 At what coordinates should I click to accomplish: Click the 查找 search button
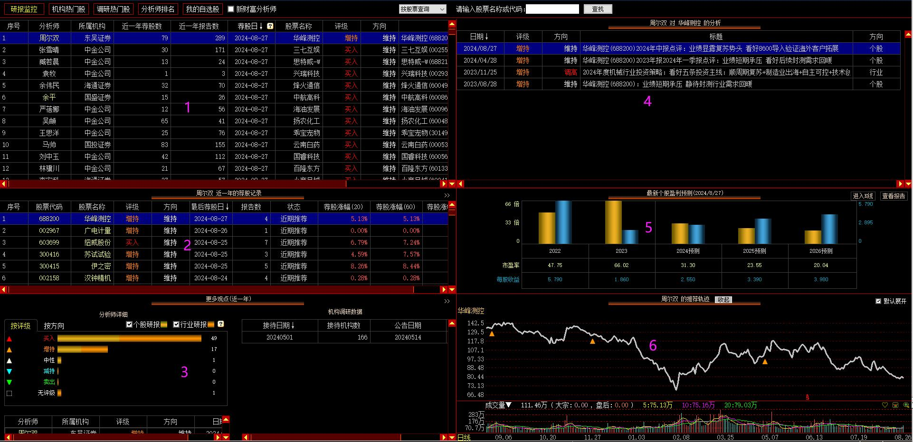point(598,9)
